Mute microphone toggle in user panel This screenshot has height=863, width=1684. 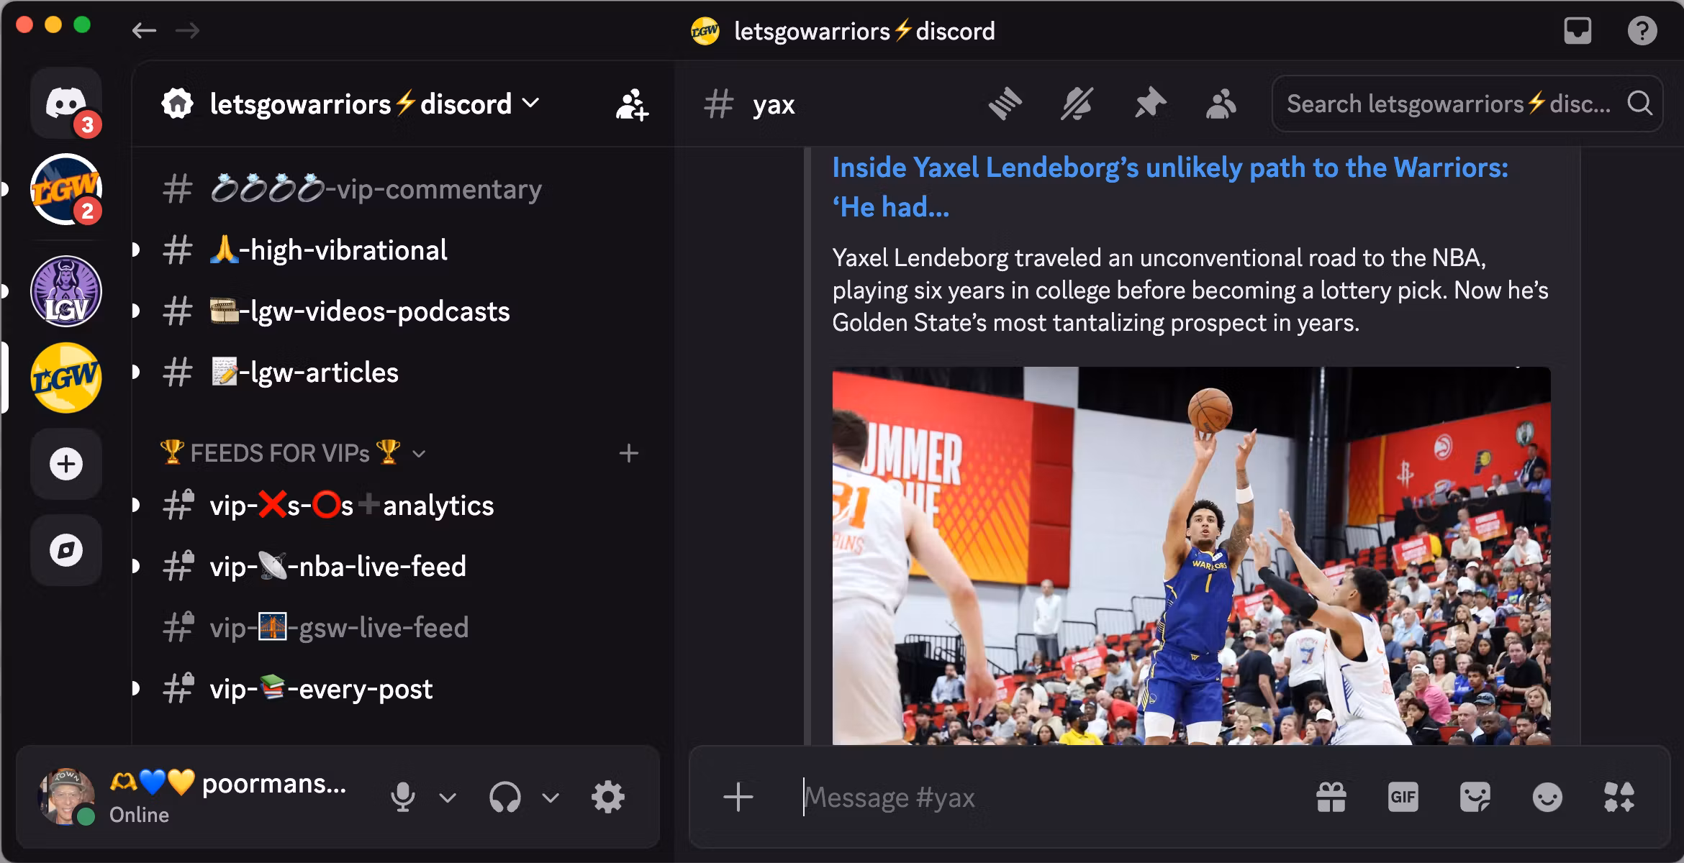(403, 797)
